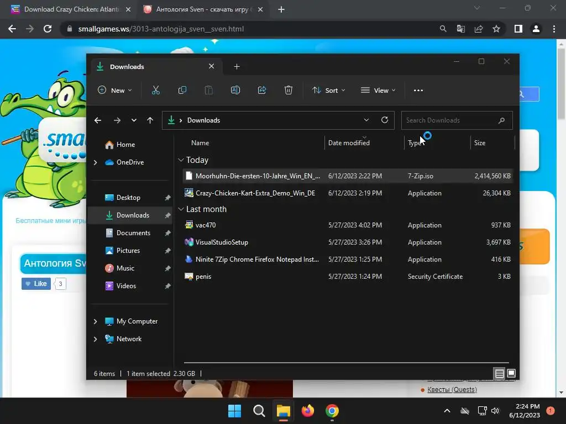Open Chrome's three-dot menu
The height and width of the screenshot is (424, 566).
(554, 29)
